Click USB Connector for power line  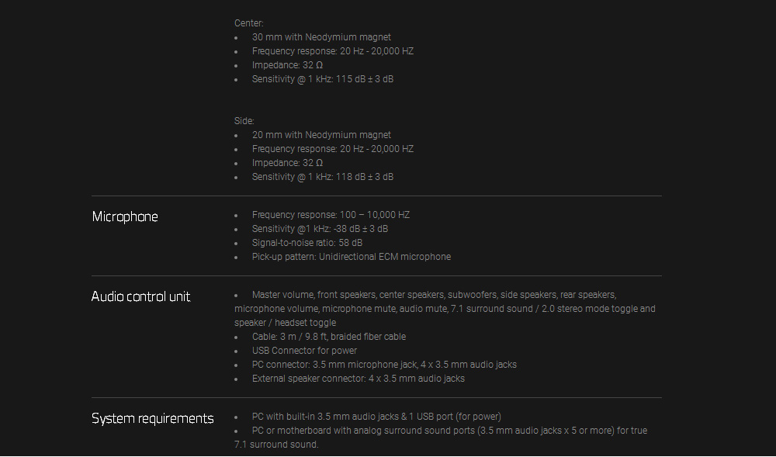(304, 351)
